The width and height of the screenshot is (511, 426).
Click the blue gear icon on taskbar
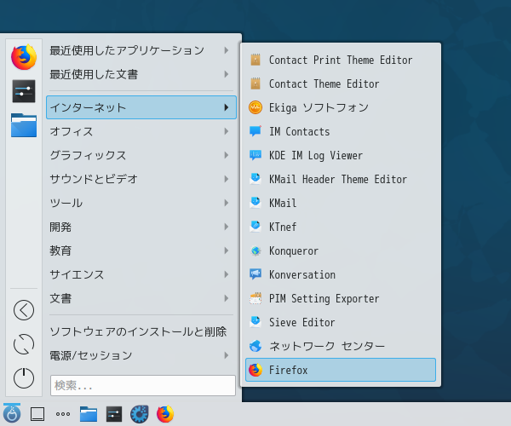pyautogui.click(x=140, y=414)
